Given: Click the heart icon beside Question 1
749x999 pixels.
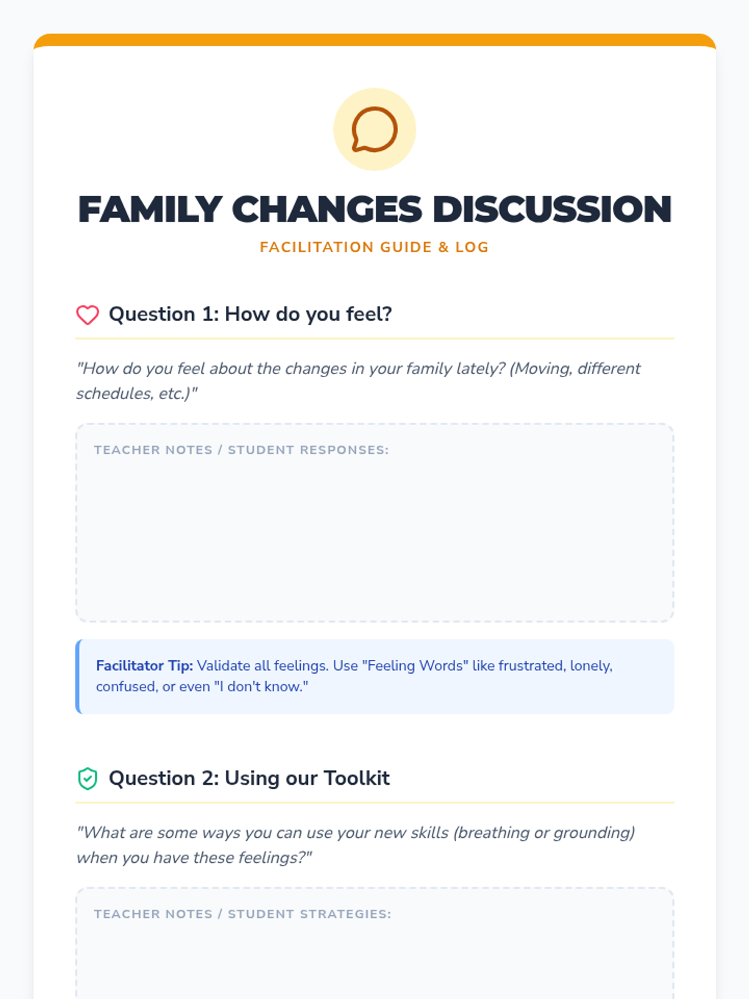Looking at the screenshot, I should pos(87,315).
